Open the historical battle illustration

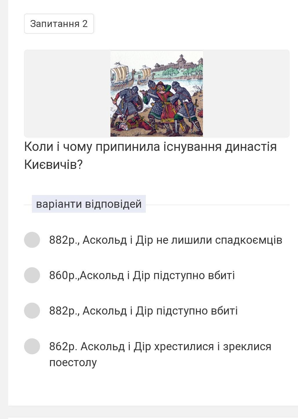pyautogui.click(x=157, y=93)
